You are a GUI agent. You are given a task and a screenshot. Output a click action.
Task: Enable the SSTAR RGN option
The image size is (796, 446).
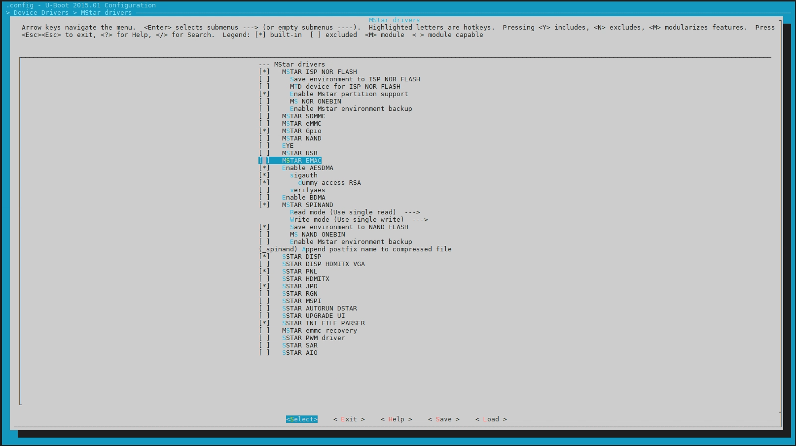(x=288, y=294)
